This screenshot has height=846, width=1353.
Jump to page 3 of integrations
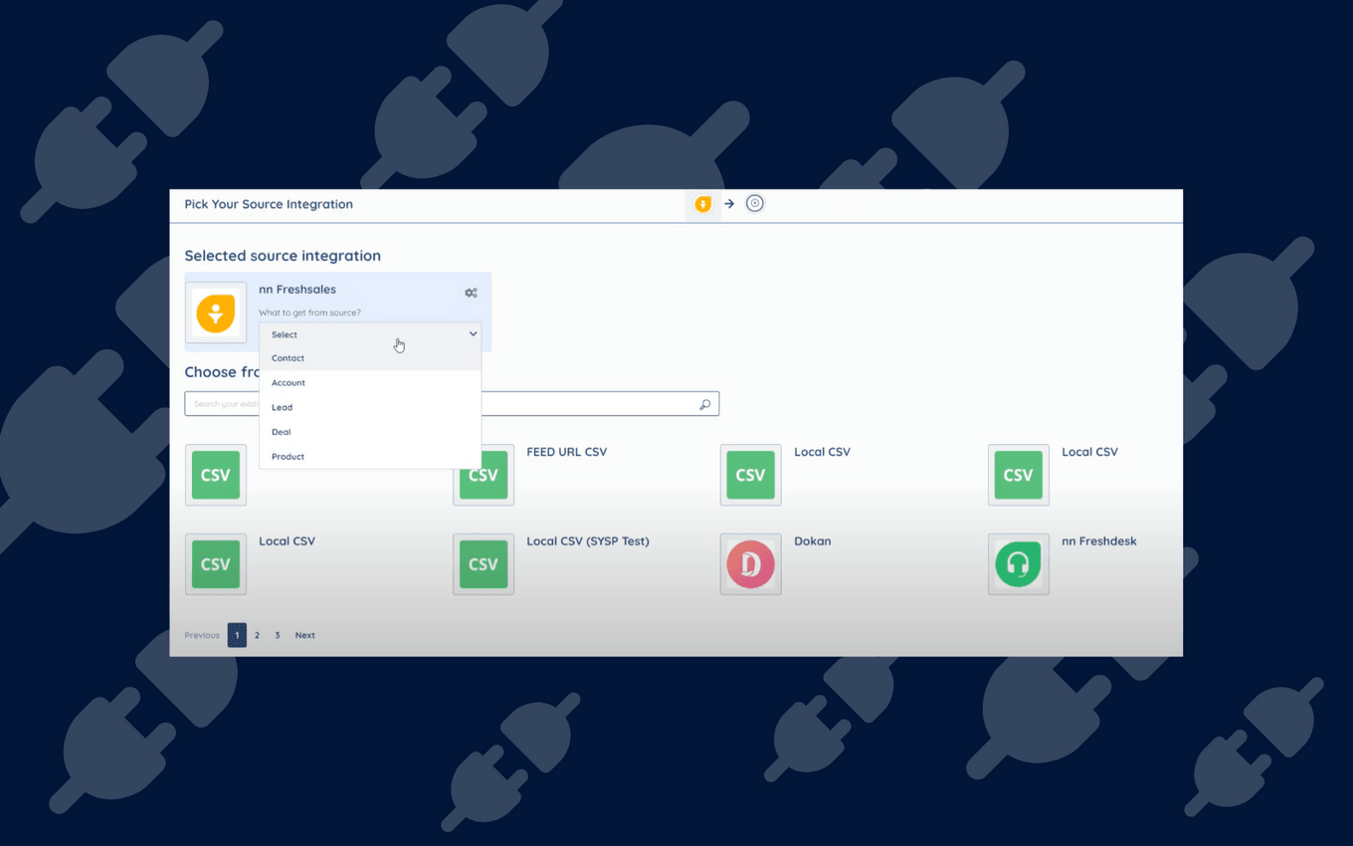tap(278, 635)
